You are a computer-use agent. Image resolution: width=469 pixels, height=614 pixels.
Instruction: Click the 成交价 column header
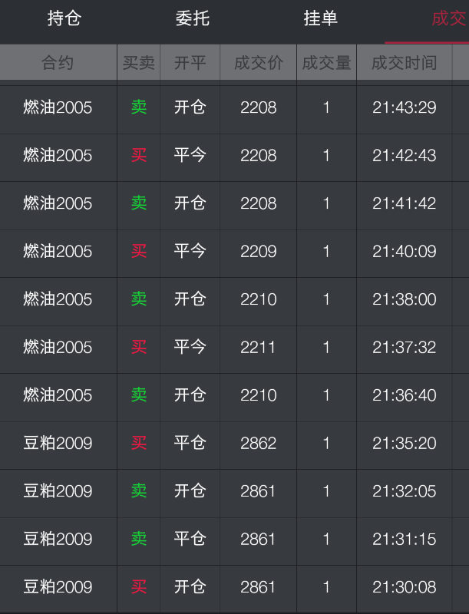click(259, 63)
